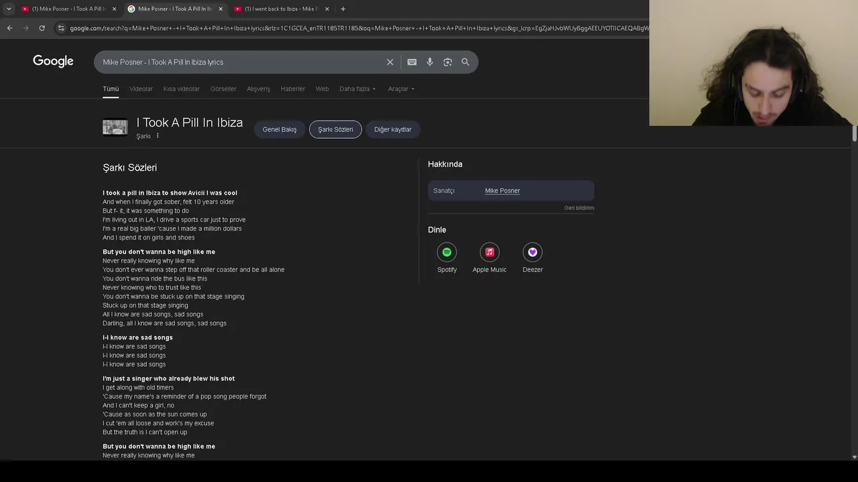Screen dimensions: 858x482
Task: Click the Genel Bakış button
Action: tap(280, 129)
